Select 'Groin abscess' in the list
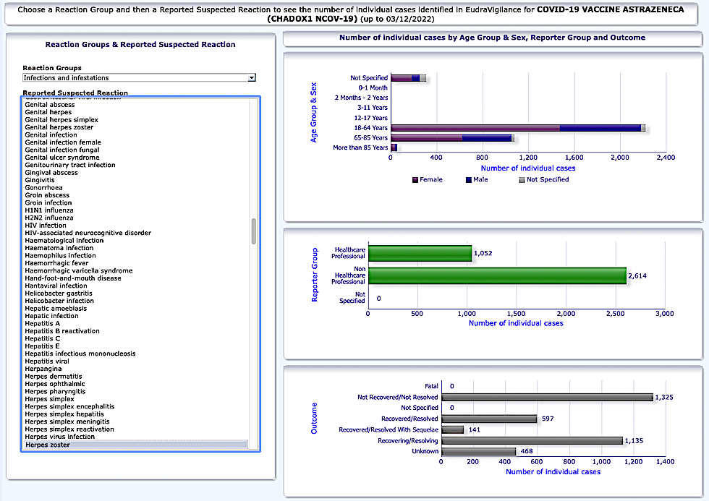Viewport: 709px width, 501px height. coord(47,195)
